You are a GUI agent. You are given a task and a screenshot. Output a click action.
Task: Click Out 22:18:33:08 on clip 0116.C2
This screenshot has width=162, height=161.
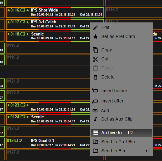pos(91,15)
